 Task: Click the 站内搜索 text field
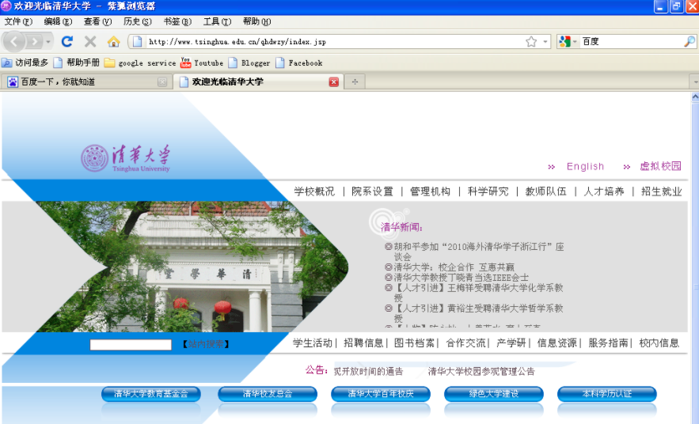pos(131,344)
